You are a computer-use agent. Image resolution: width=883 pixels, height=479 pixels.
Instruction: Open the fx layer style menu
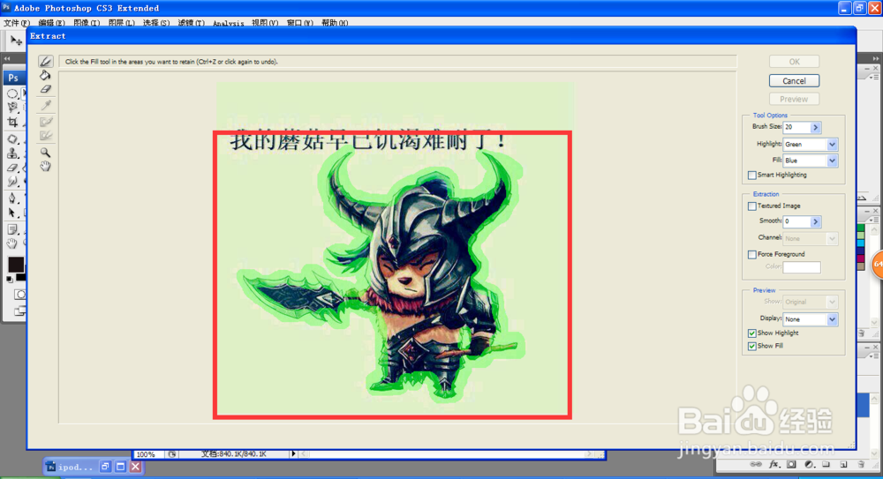(x=774, y=464)
